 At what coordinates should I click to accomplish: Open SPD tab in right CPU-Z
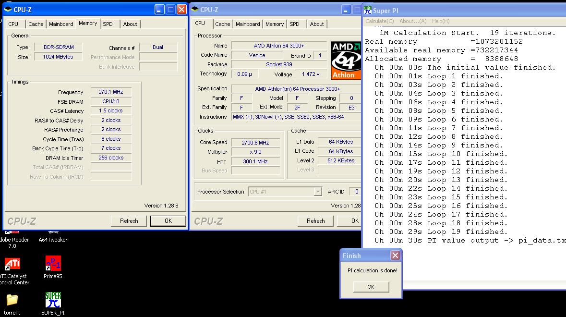click(294, 24)
